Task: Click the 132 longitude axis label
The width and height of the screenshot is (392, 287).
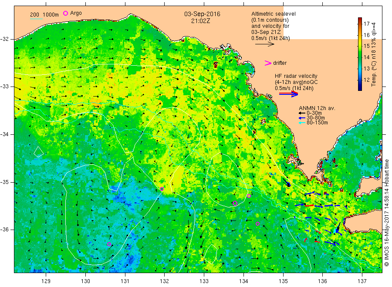Action: (x=164, y=281)
